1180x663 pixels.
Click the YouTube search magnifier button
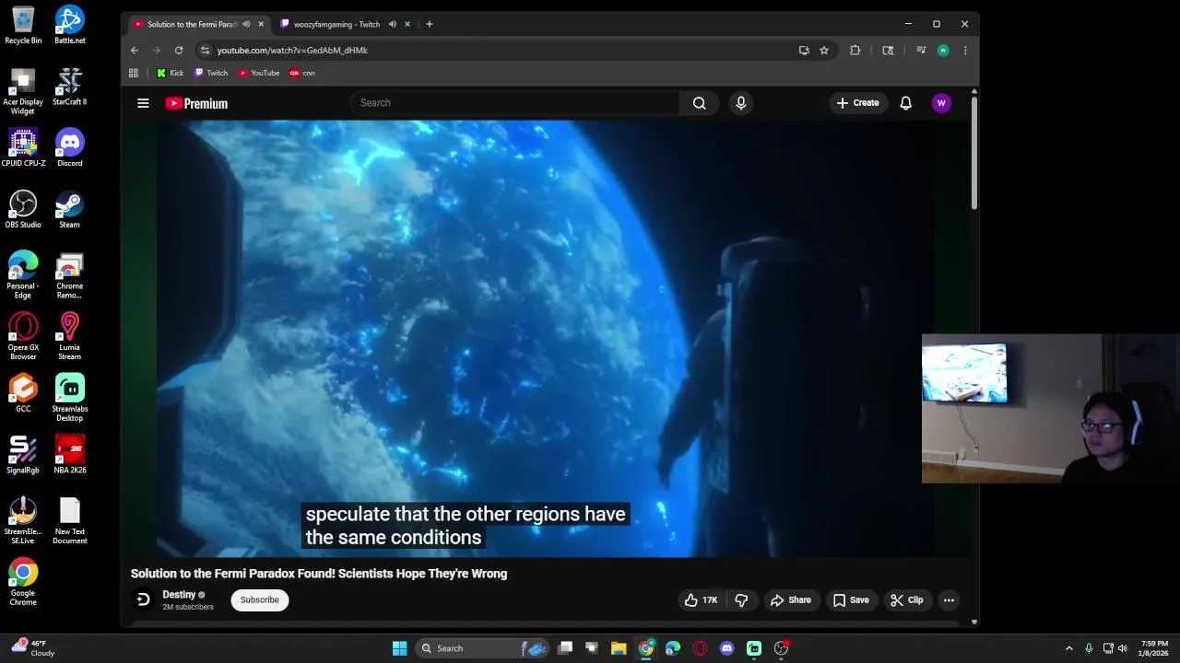pyautogui.click(x=699, y=103)
